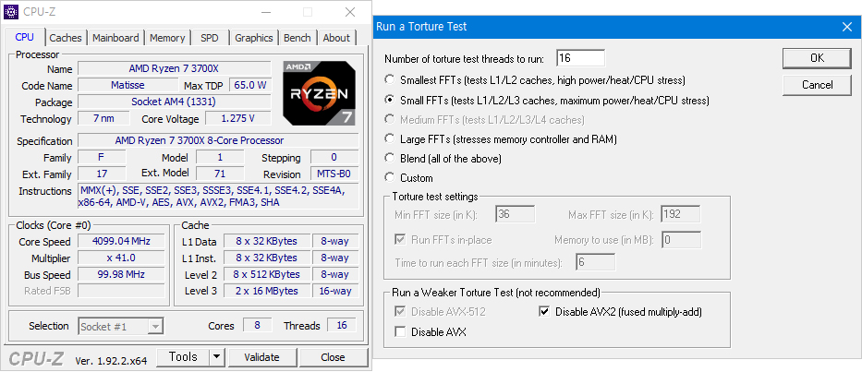Click the CPU-Z app icon in title bar

11,12
